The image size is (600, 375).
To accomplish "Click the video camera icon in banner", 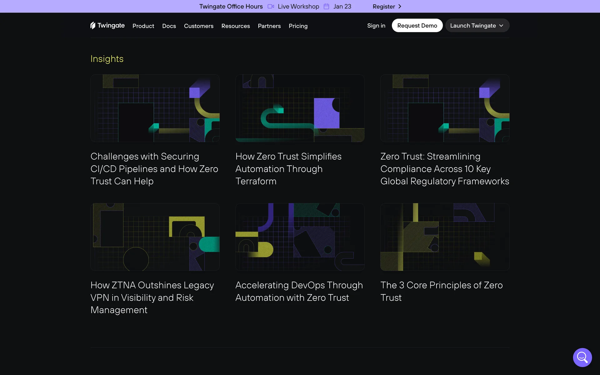I will pos(271,7).
